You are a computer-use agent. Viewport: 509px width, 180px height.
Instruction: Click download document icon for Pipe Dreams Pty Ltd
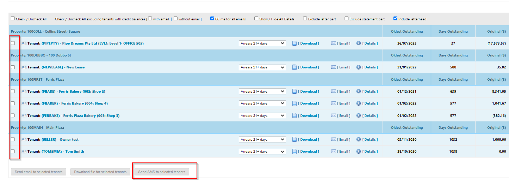pyautogui.click(x=294, y=44)
